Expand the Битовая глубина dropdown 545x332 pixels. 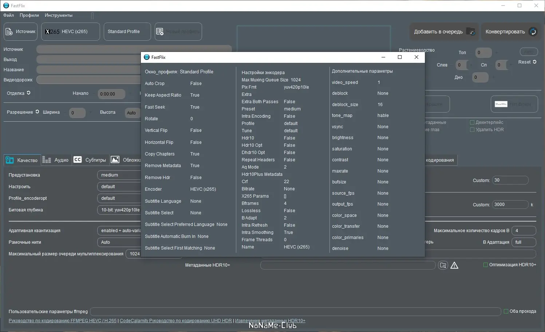coord(119,210)
